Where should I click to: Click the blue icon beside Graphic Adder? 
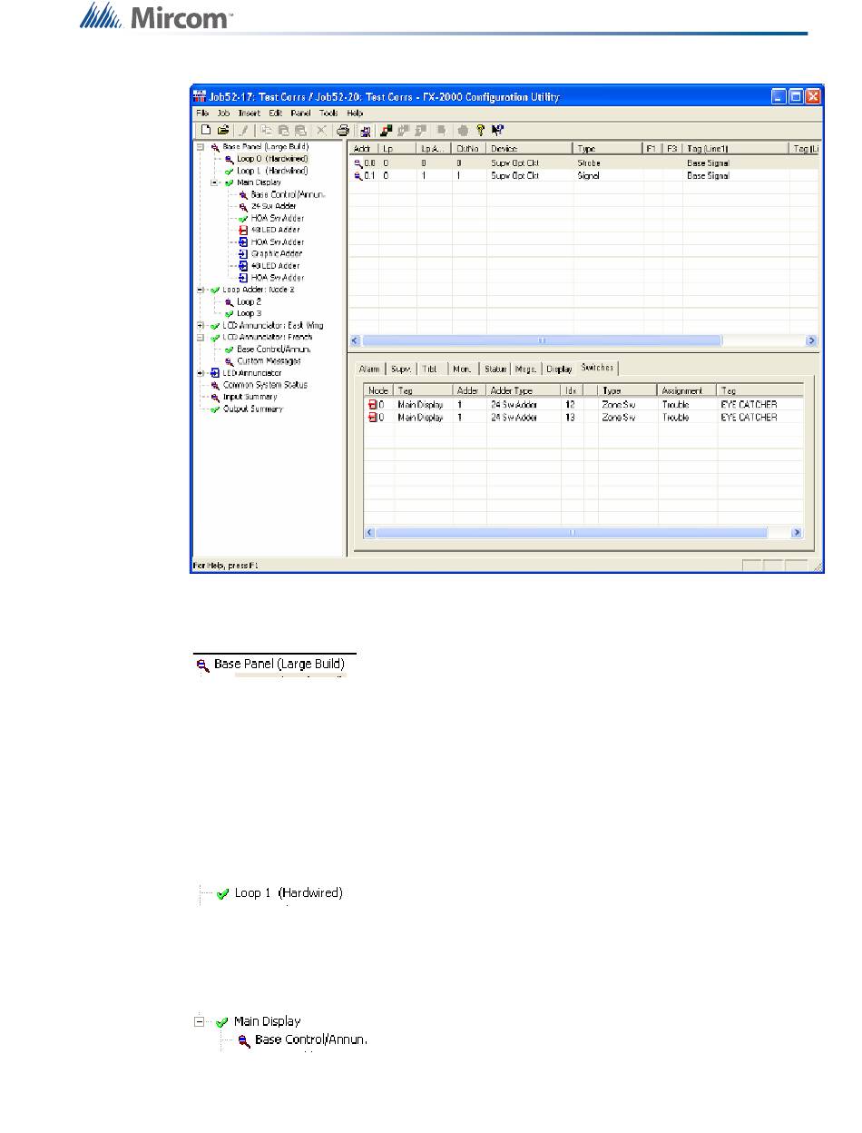pos(243,254)
